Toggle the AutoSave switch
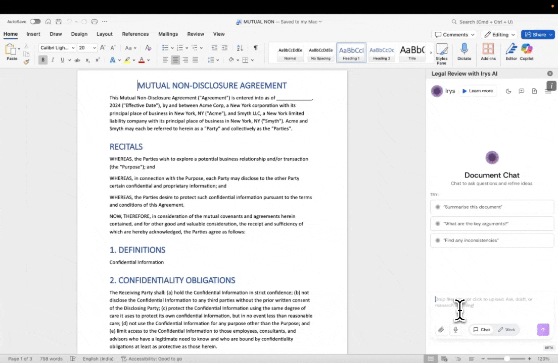 coord(35,22)
